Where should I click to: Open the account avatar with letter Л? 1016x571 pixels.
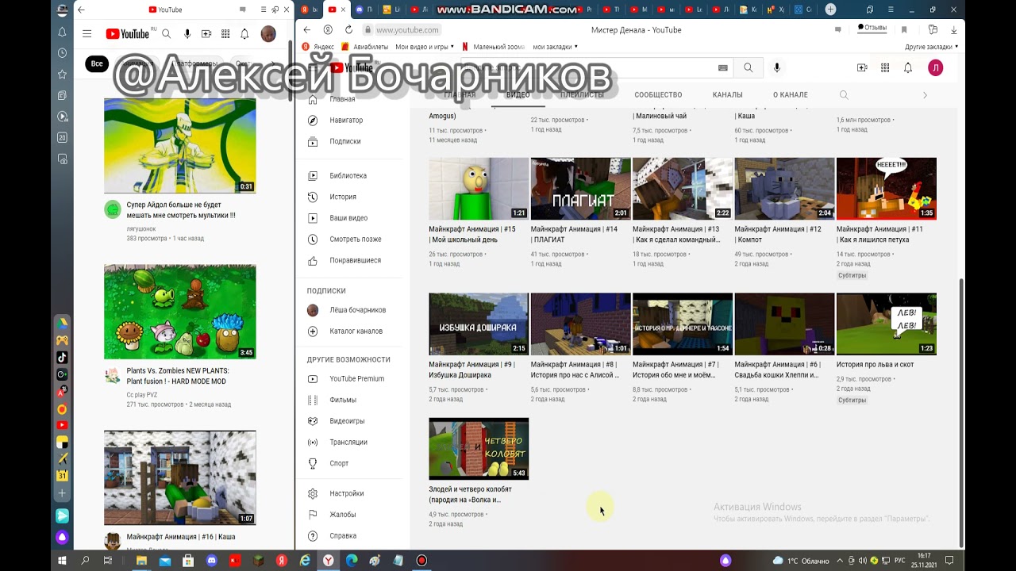click(x=936, y=68)
